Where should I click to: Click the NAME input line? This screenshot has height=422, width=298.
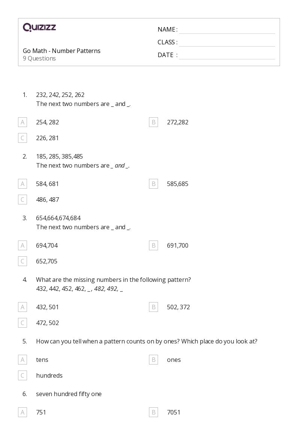227,30
